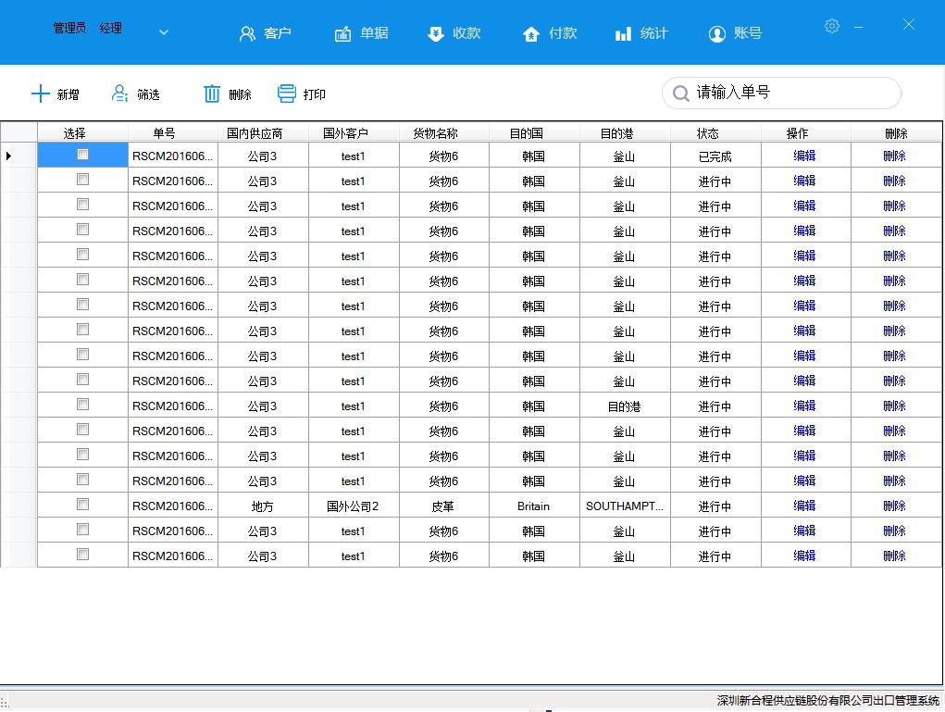Sort by the 状态 column header
The width and height of the screenshot is (945, 712).
coord(716,132)
